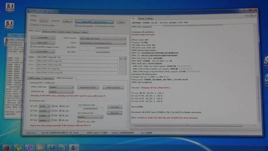Image resolution: width=268 pixels, height=151 pixels.
Task: Toggle the HiPower CLK Drive Mode checkbox
Action: [31, 25]
